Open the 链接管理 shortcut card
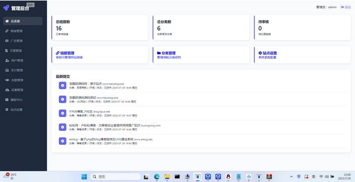This screenshot has width=355, height=182. [100, 55]
